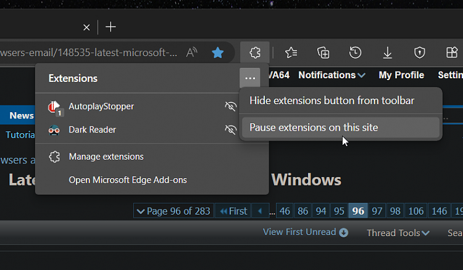Open browser History clock icon
Screen dimensions: 463x270
click(355, 53)
